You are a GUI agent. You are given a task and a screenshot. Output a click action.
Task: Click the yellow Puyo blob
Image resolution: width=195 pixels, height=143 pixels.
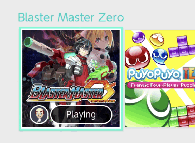(157, 39)
